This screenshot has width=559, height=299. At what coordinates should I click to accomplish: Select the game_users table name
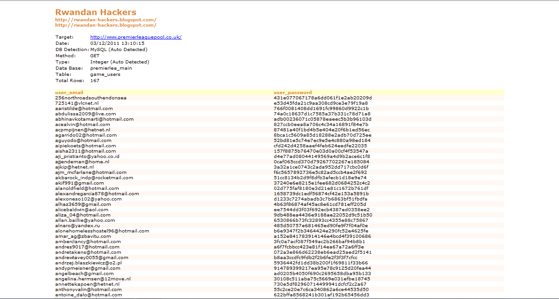tap(105, 75)
